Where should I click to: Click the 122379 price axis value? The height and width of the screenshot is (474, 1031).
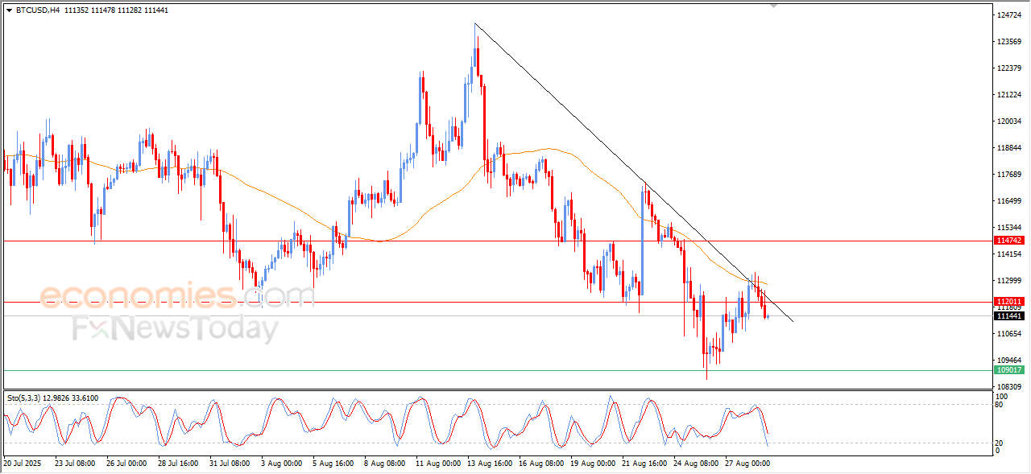point(1010,68)
